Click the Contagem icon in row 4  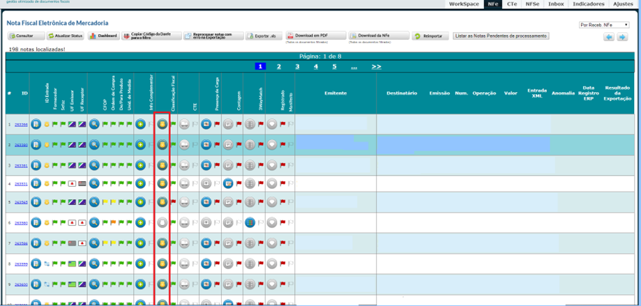coord(228,184)
